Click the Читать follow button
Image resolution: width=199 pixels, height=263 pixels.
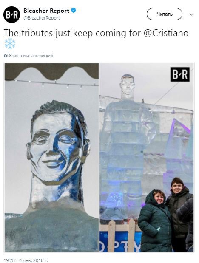pyautogui.click(x=165, y=14)
